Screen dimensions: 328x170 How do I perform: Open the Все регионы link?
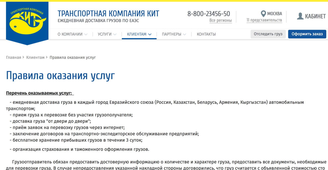pos(221,20)
